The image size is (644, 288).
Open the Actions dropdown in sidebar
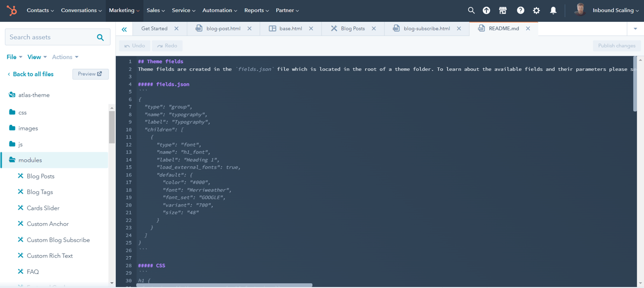65,57
